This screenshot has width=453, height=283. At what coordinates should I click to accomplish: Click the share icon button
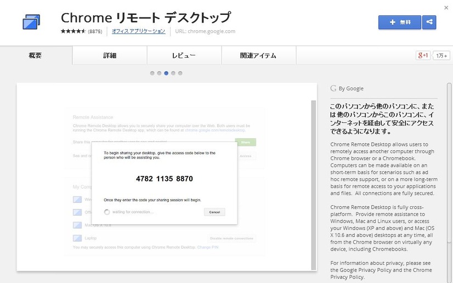(x=429, y=22)
